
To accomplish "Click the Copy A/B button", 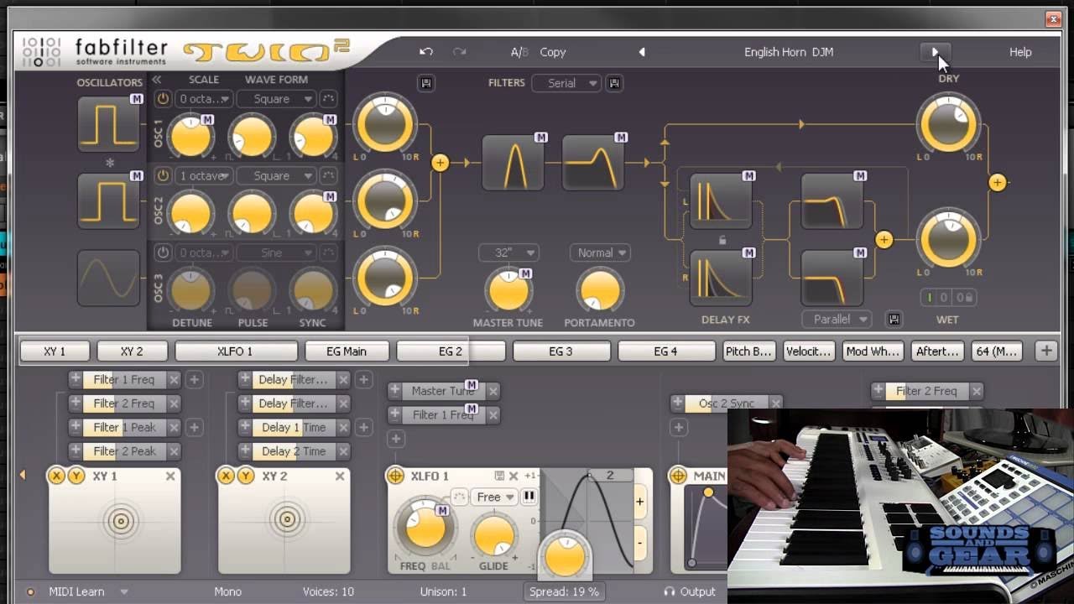I will [x=553, y=52].
